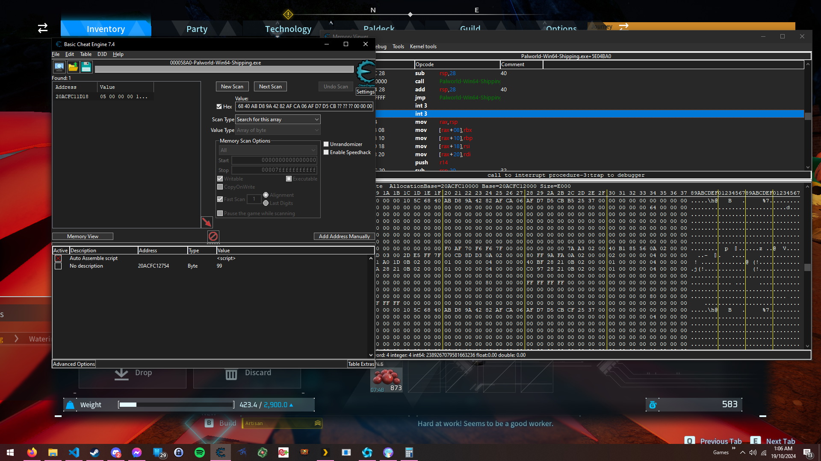Image resolution: width=821 pixels, height=461 pixels.
Task: Open the notification center icon
Action: click(x=808, y=453)
